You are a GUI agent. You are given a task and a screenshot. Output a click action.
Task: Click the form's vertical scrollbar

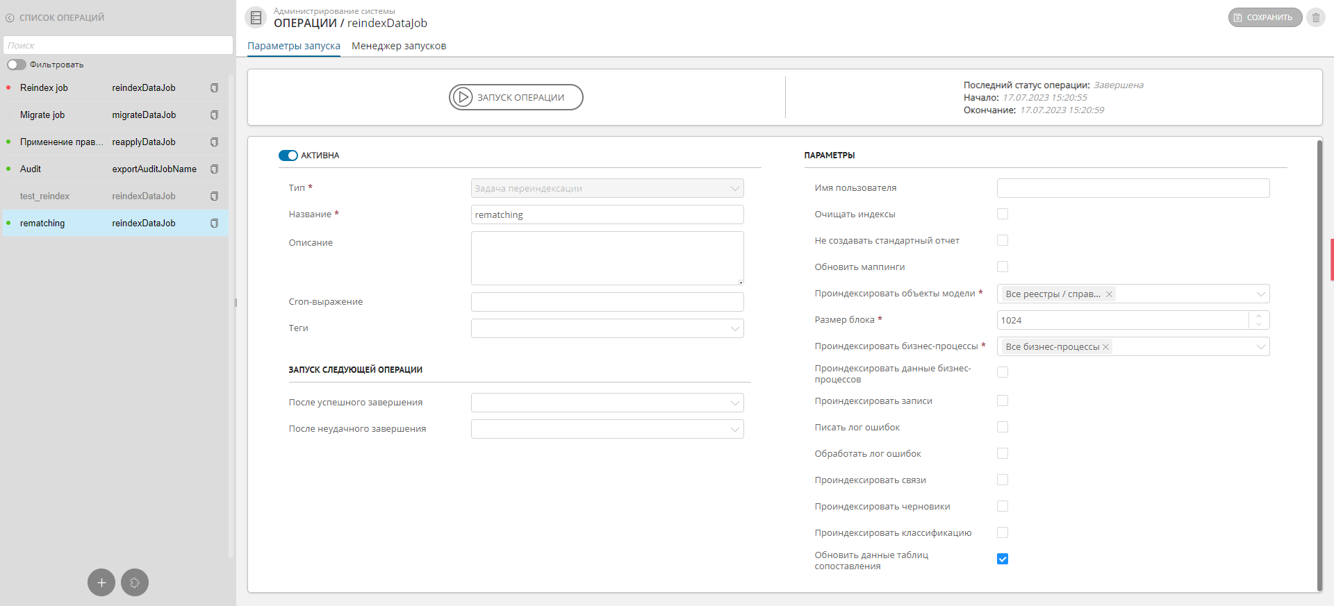[x=1319, y=365]
